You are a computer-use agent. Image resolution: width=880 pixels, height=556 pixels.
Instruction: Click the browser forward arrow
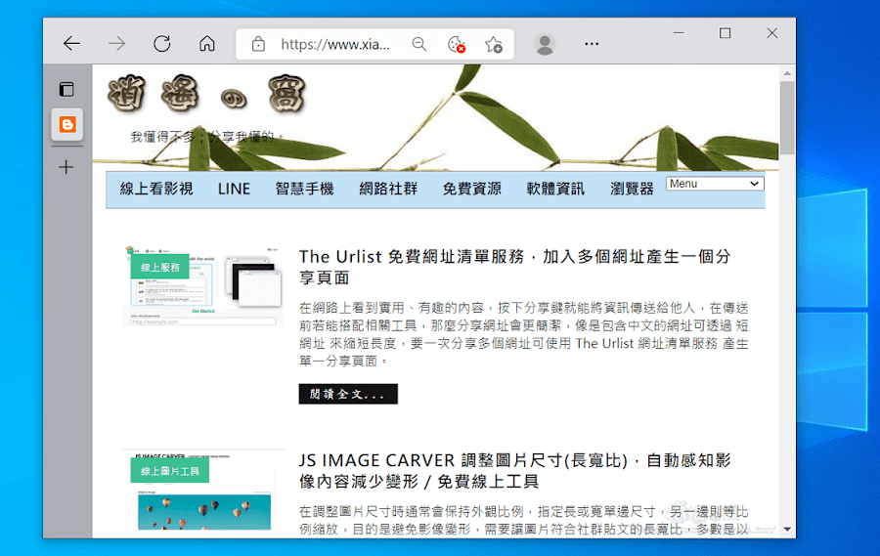pos(116,44)
